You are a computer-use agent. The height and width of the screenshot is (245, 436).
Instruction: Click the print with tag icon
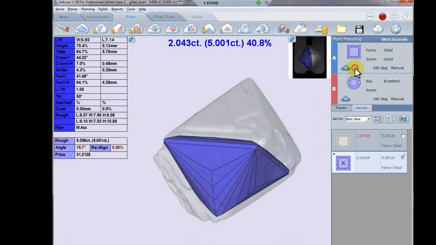[x=321, y=29]
